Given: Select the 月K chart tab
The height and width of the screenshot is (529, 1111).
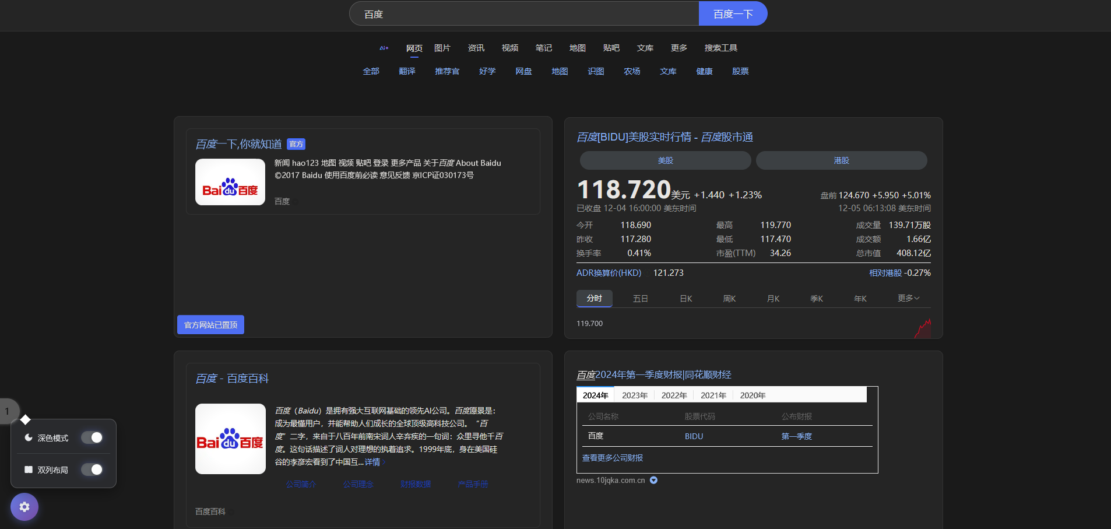Looking at the screenshot, I should pyautogui.click(x=774, y=299).
